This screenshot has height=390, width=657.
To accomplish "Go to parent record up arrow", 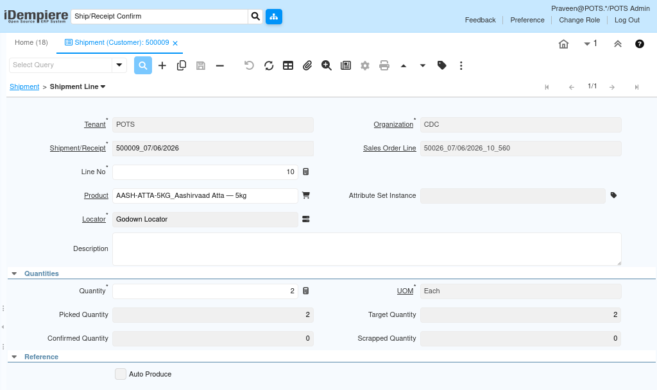I will [x=404, y=65].
